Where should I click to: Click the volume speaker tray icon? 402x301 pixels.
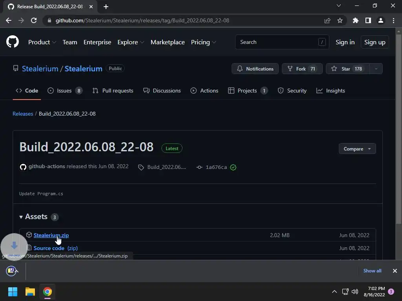point(355,291)
